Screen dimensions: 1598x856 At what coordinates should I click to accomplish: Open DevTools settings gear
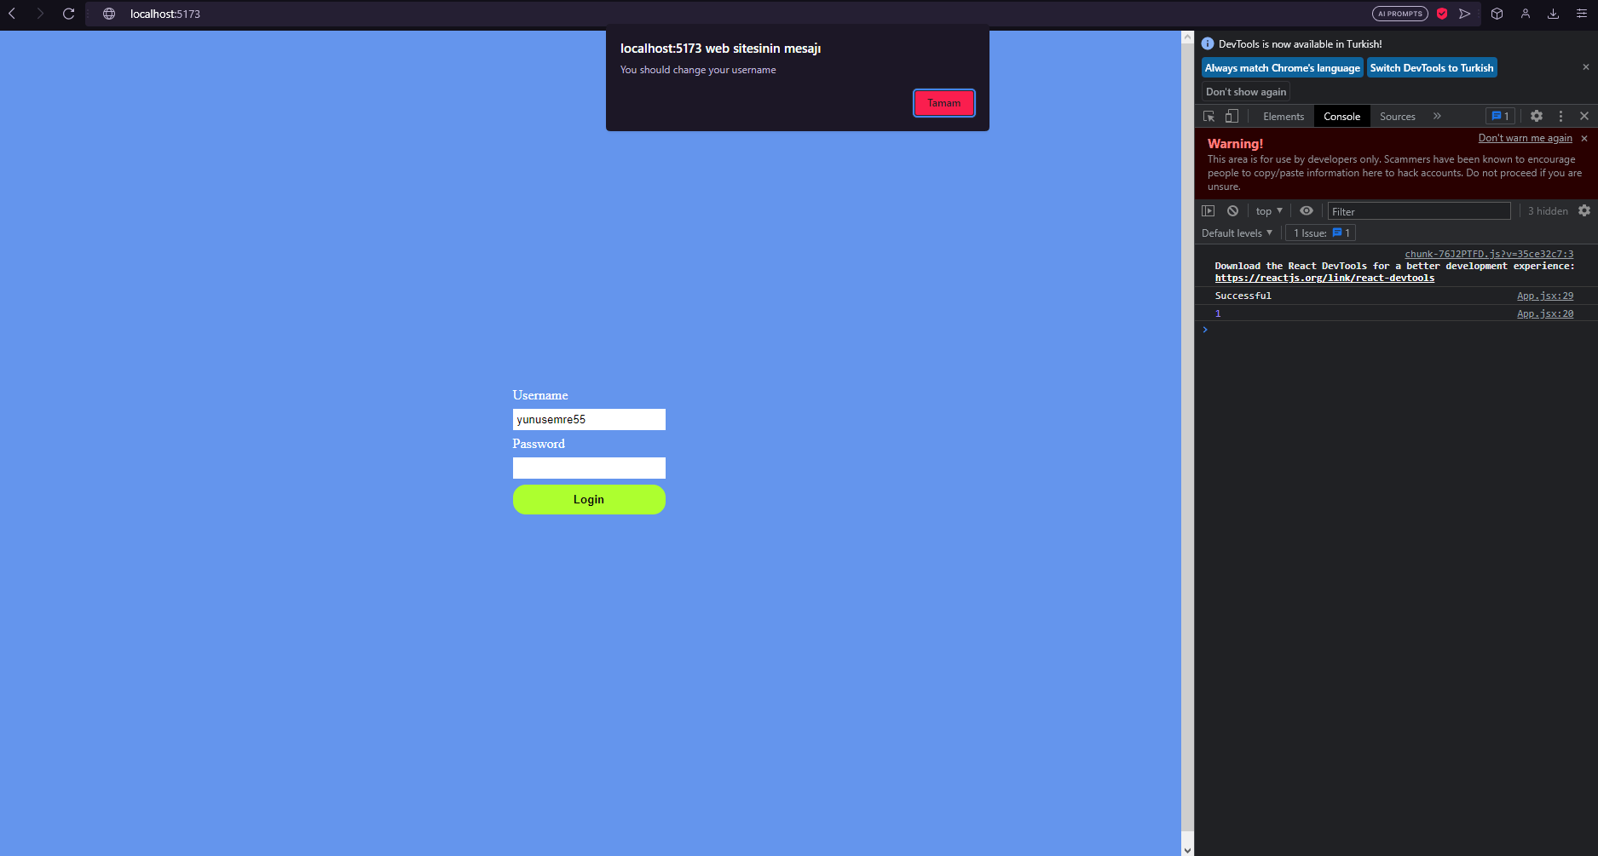click(1537, 116)
